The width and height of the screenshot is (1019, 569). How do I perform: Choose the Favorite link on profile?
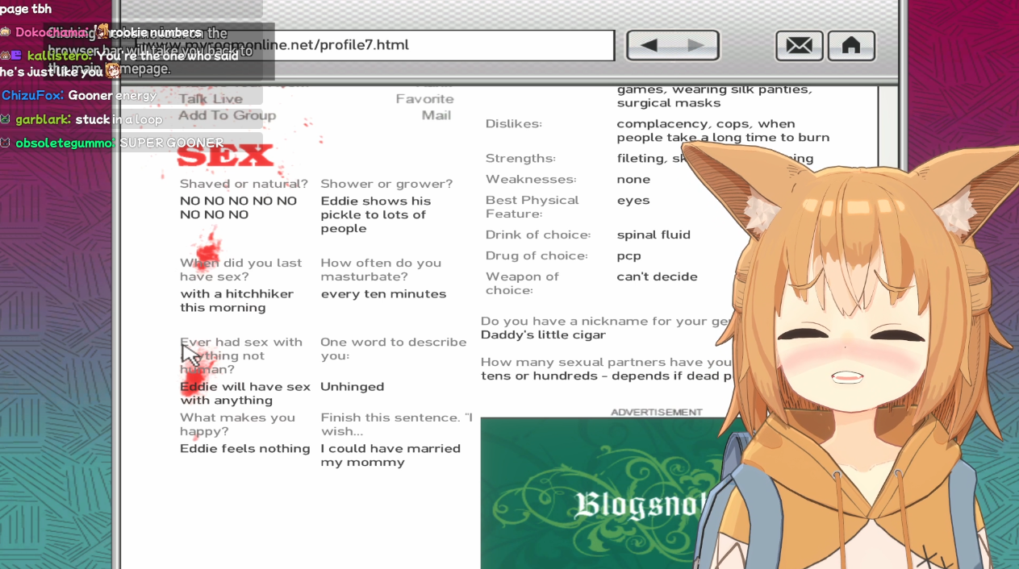click(424, 98)
